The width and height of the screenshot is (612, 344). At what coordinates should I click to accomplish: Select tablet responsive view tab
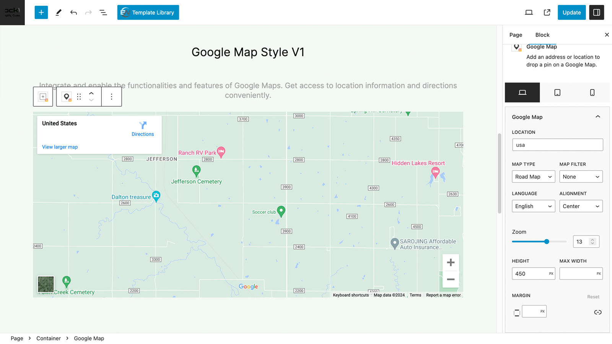point(557,92)
